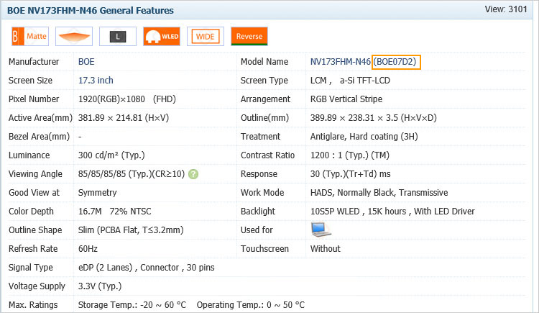Click the green help icon beside Viewing Angle
This screenshot has width=539, height=313.
coord(193,174)
